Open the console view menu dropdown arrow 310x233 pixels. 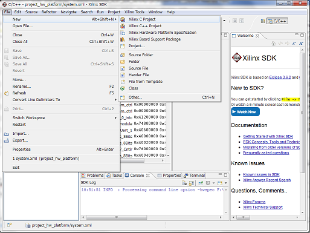coord(226,183)
